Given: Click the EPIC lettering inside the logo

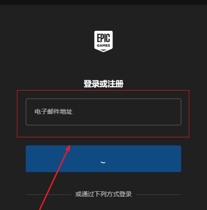Looking at the screenshot, I should [103, 38].
